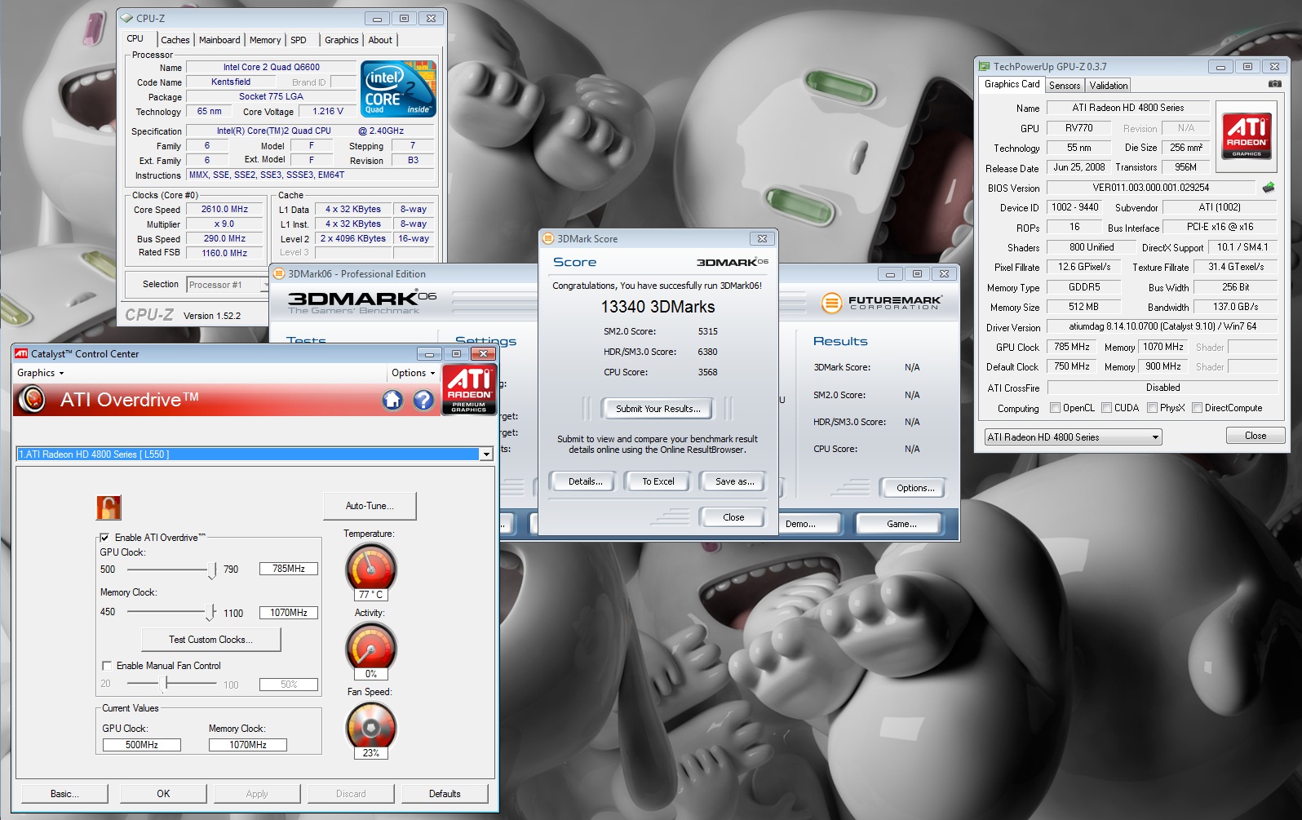Check Enable Manual Fan Control
The width and height of the screenshot is (1302, 820).
[107, 666]
